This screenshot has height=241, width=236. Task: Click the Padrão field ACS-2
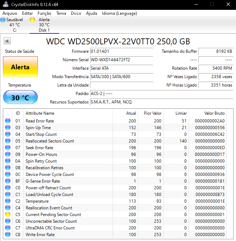click(x=162, y=94)
